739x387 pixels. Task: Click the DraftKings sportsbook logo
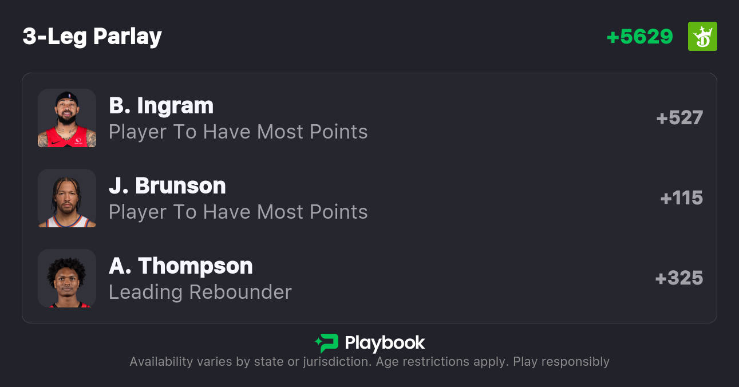702,37
